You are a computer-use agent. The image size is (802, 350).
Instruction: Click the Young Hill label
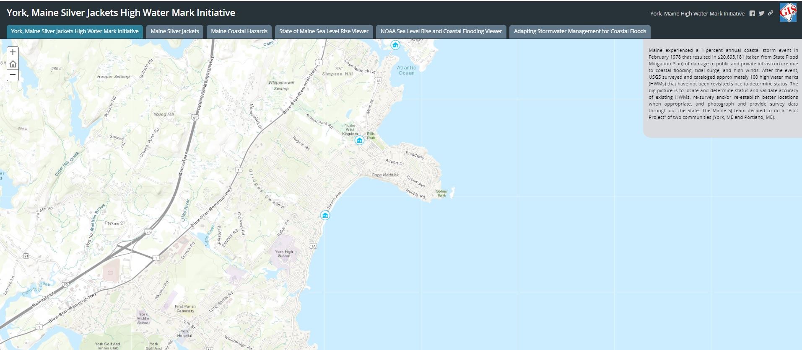(x=164, y=114)
